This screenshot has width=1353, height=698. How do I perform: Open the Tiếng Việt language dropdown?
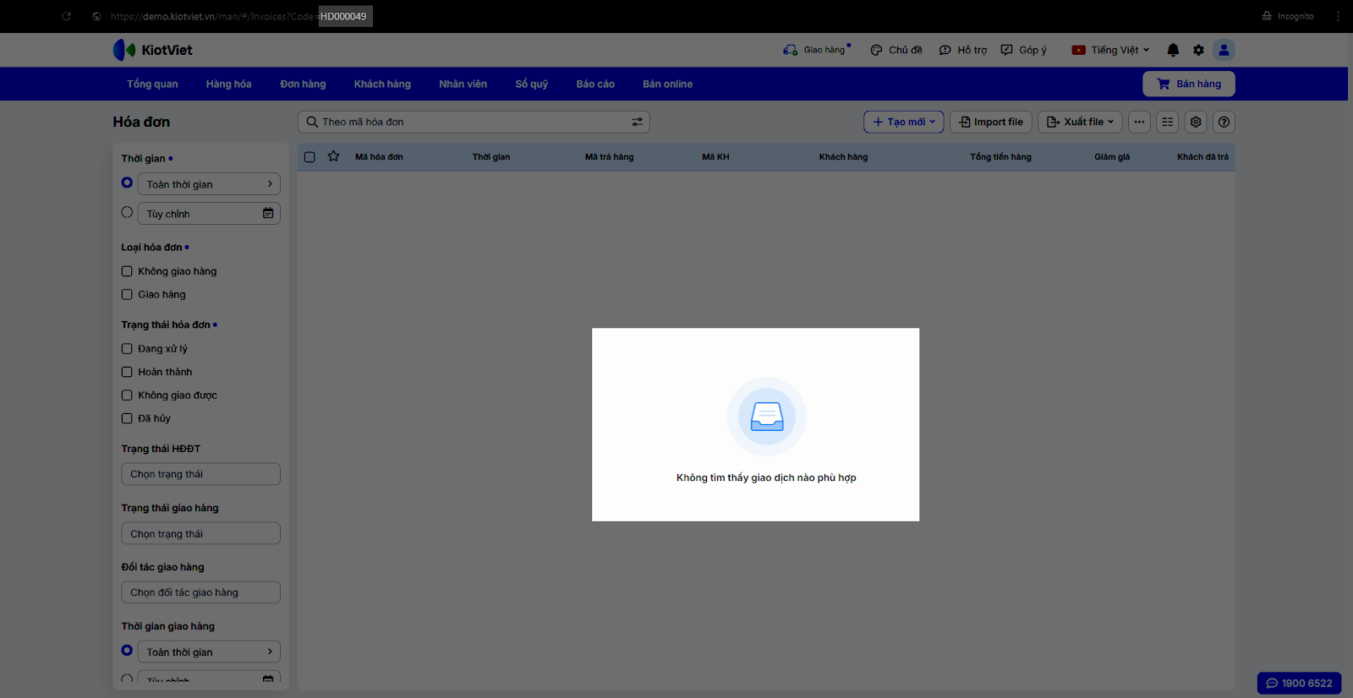pyautogui.click(x=1110, y=50)
